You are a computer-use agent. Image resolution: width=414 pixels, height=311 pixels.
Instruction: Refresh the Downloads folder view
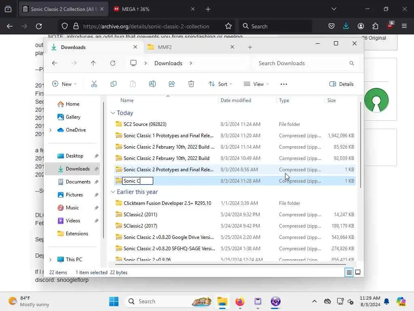(x=113, y=63)
